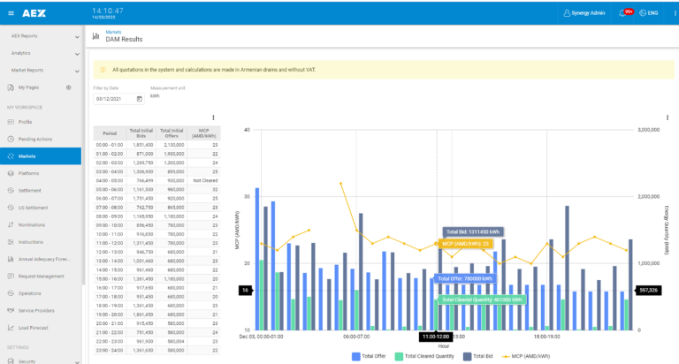Click the Profile sidebar icon
679x364 pixels.
coord(11,122)
